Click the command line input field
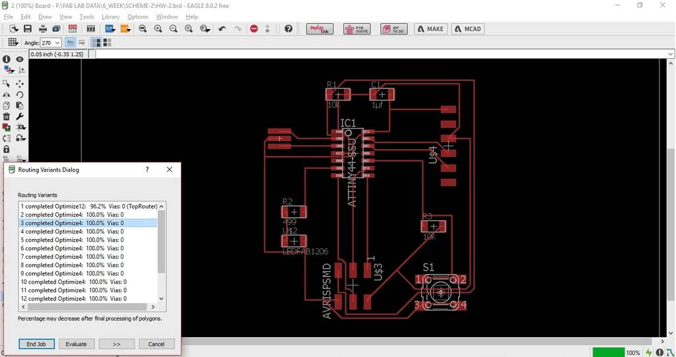The width and height of the screenshot is (676, 357). click(381, 54)
